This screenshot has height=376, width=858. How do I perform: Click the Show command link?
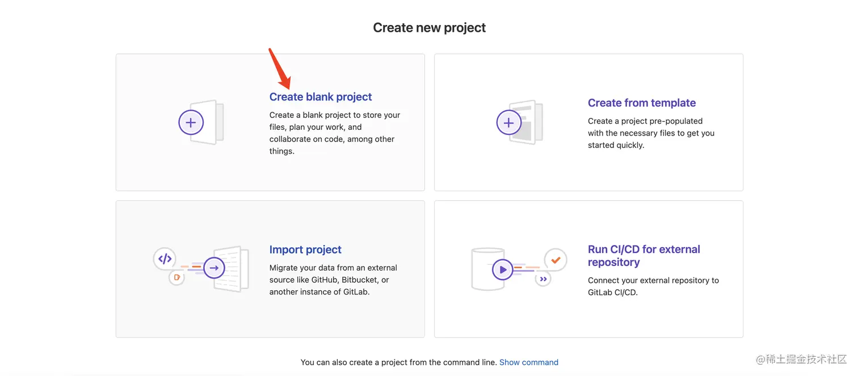click(x=528, y=362)
